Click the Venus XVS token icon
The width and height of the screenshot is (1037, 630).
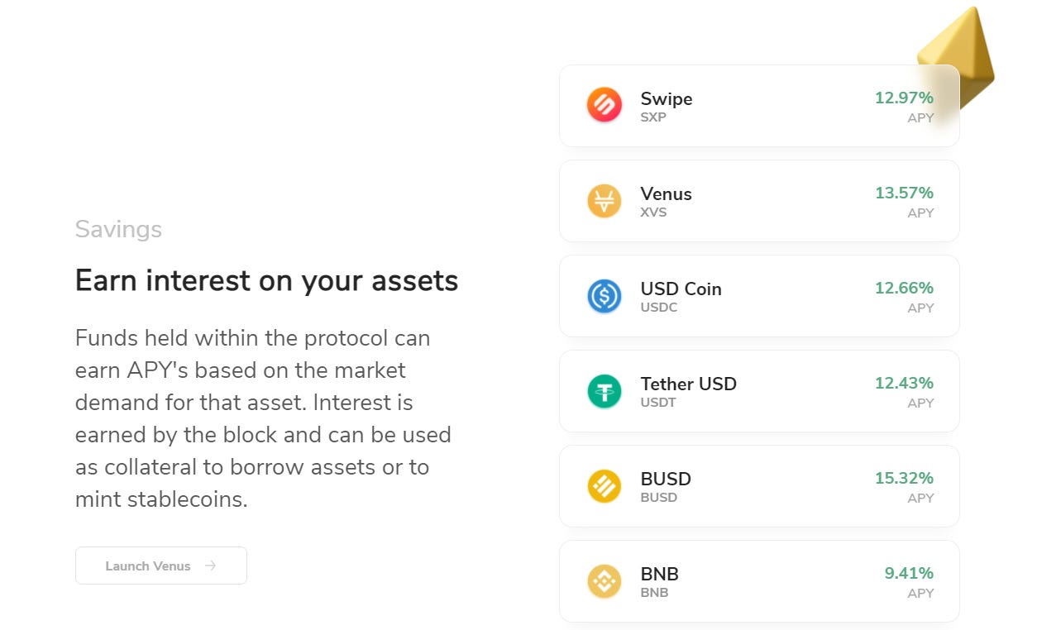(x=604, y=201)
